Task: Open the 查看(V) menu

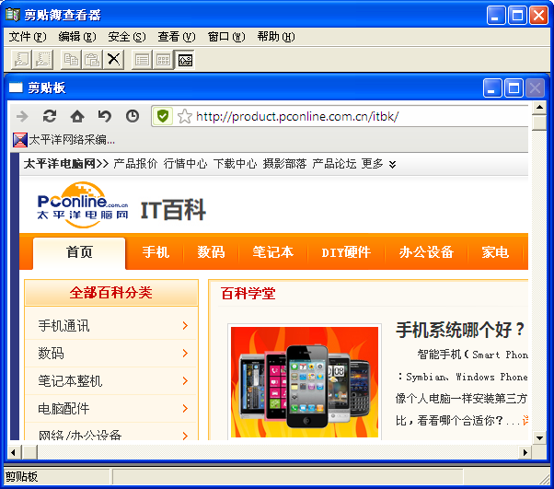Action: click(x=177, y=37)
